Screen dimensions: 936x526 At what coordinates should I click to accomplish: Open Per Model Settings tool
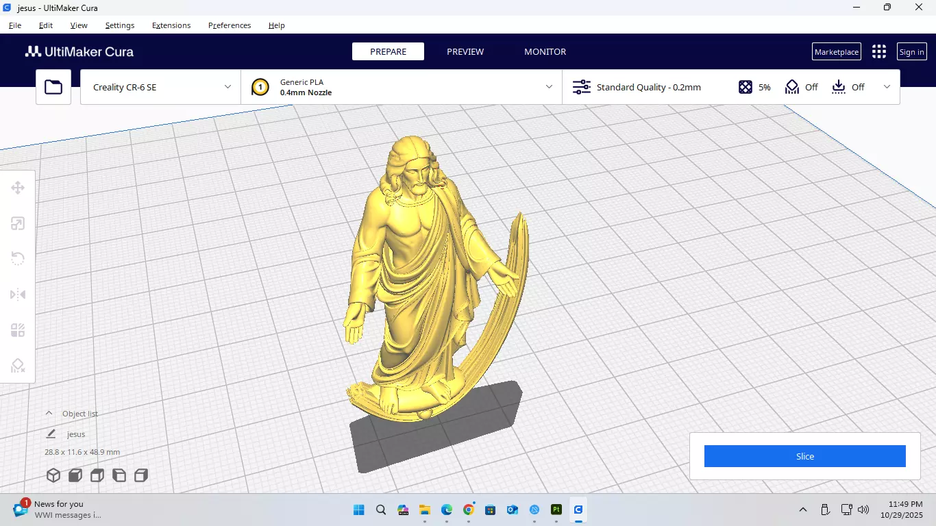(x=18, y=330)
